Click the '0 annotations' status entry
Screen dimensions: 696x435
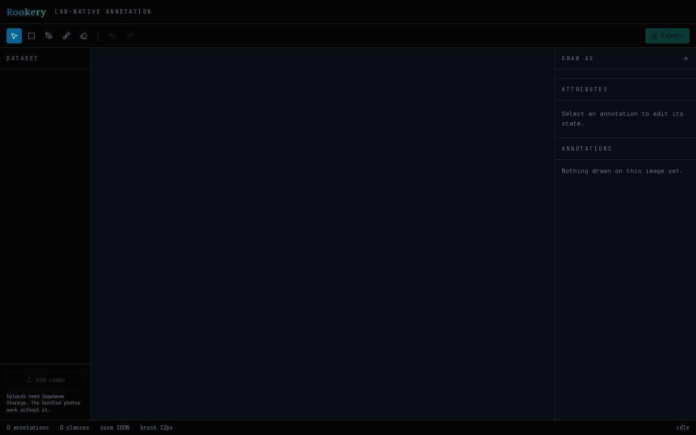click(28, 427)
